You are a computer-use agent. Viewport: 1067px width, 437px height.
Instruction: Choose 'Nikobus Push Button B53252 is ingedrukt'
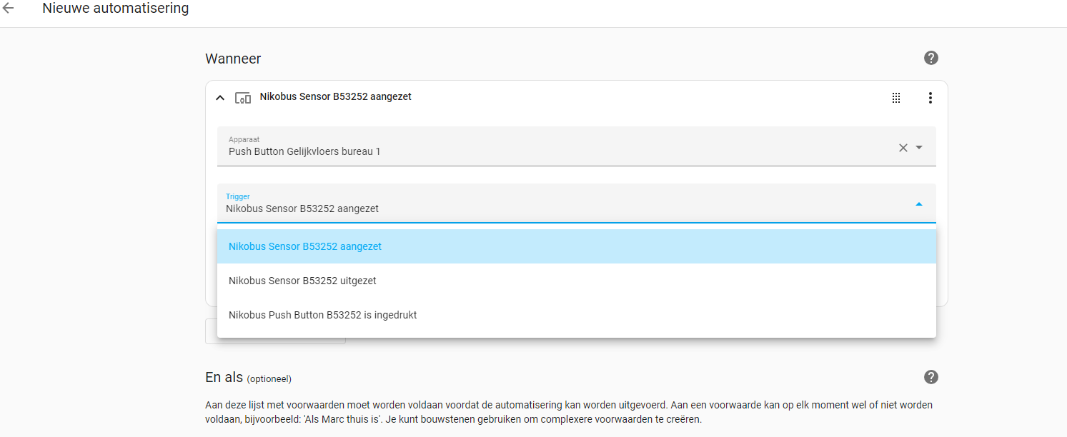(x=322, y=314)
